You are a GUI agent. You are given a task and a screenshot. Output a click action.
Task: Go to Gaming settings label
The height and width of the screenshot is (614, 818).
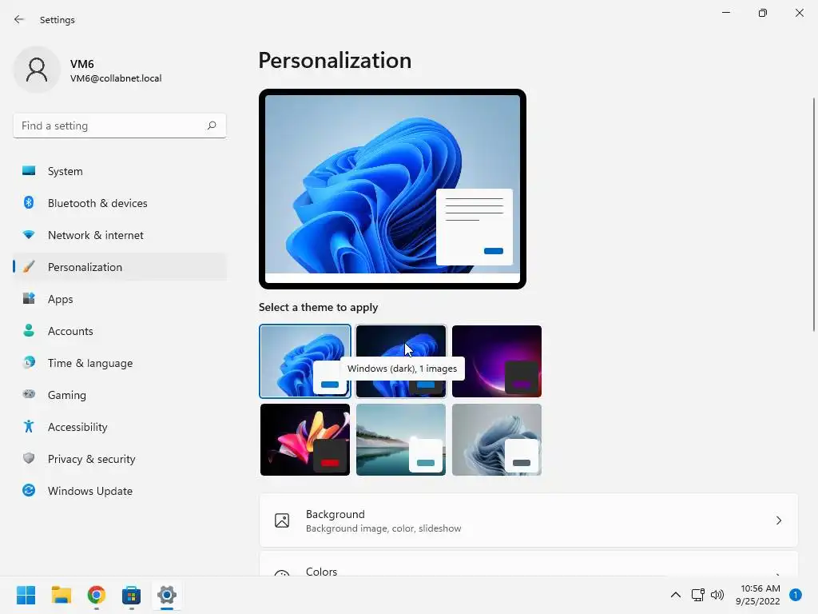(67, 395)
